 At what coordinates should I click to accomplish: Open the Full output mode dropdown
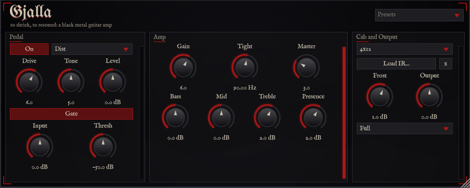coord(405,128)
